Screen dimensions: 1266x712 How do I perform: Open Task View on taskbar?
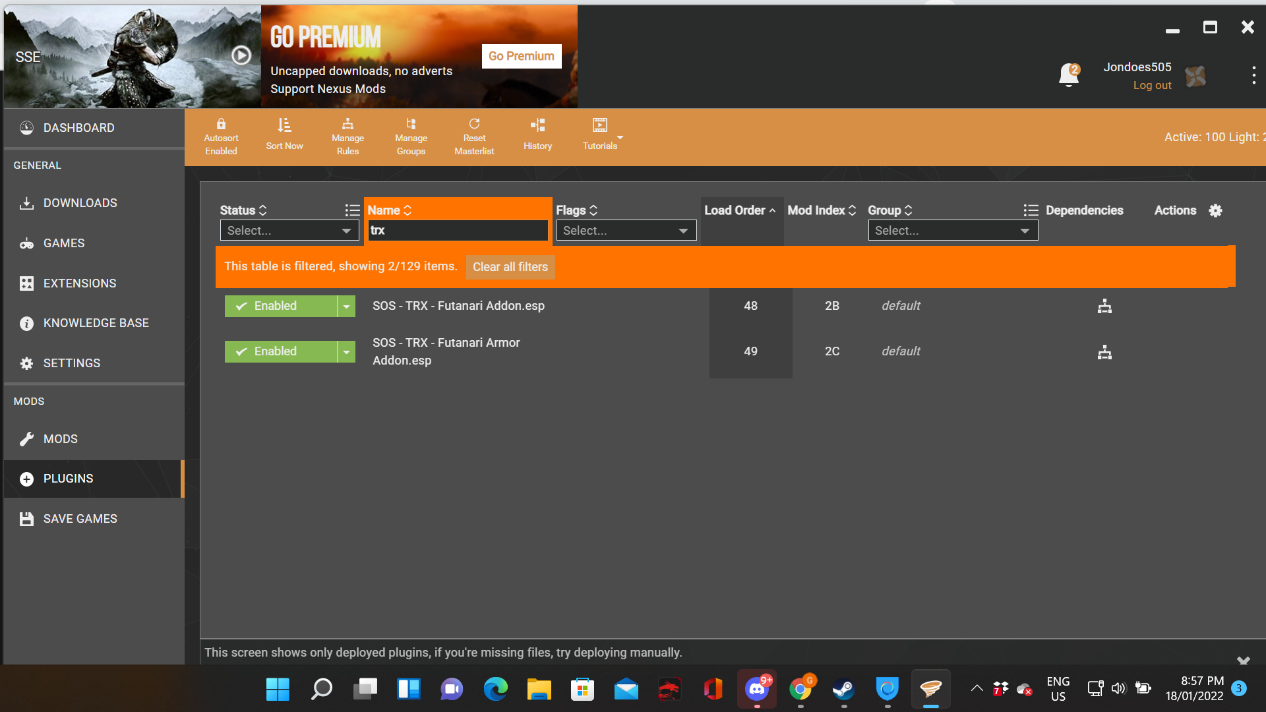click(x=365, y=690)
